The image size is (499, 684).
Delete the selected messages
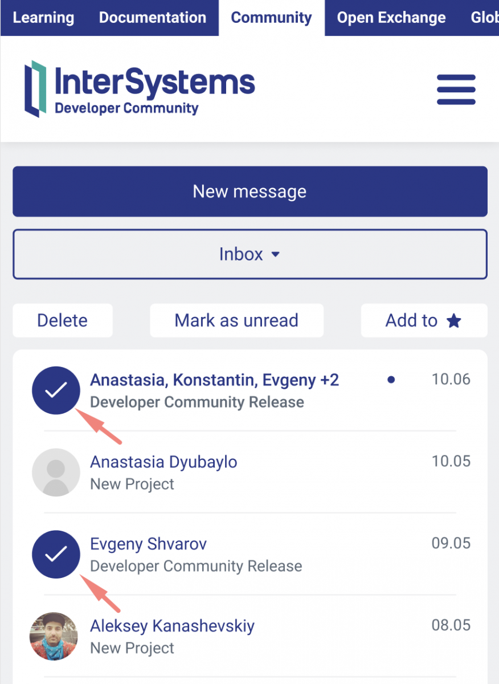point(62,320)
